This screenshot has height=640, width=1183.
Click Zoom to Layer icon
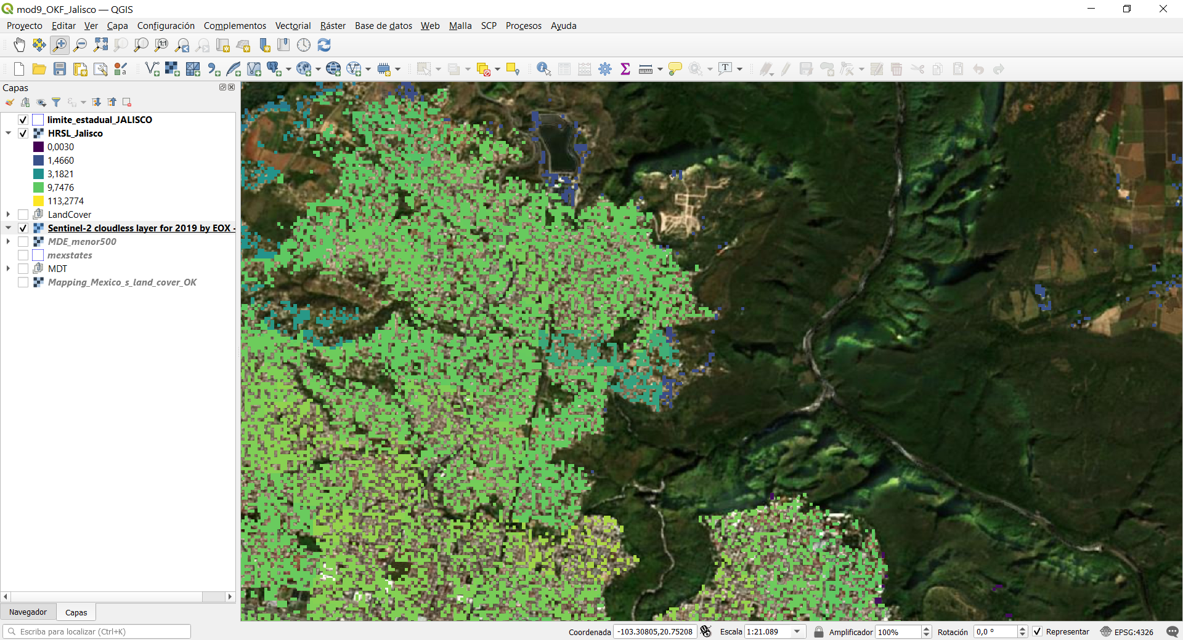pos(141,45)
